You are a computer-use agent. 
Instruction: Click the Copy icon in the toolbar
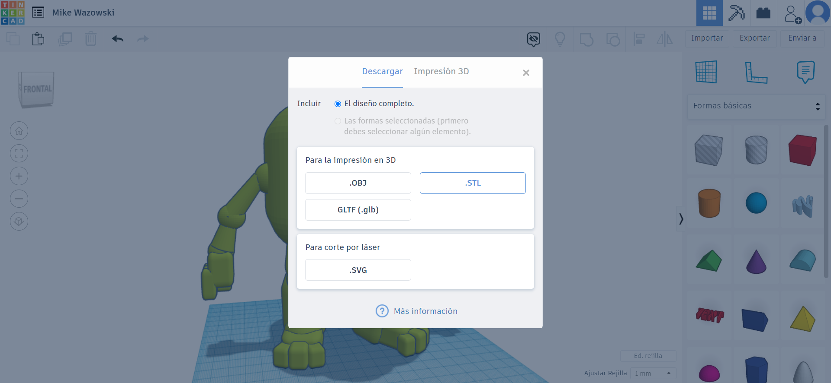point(13,39)
